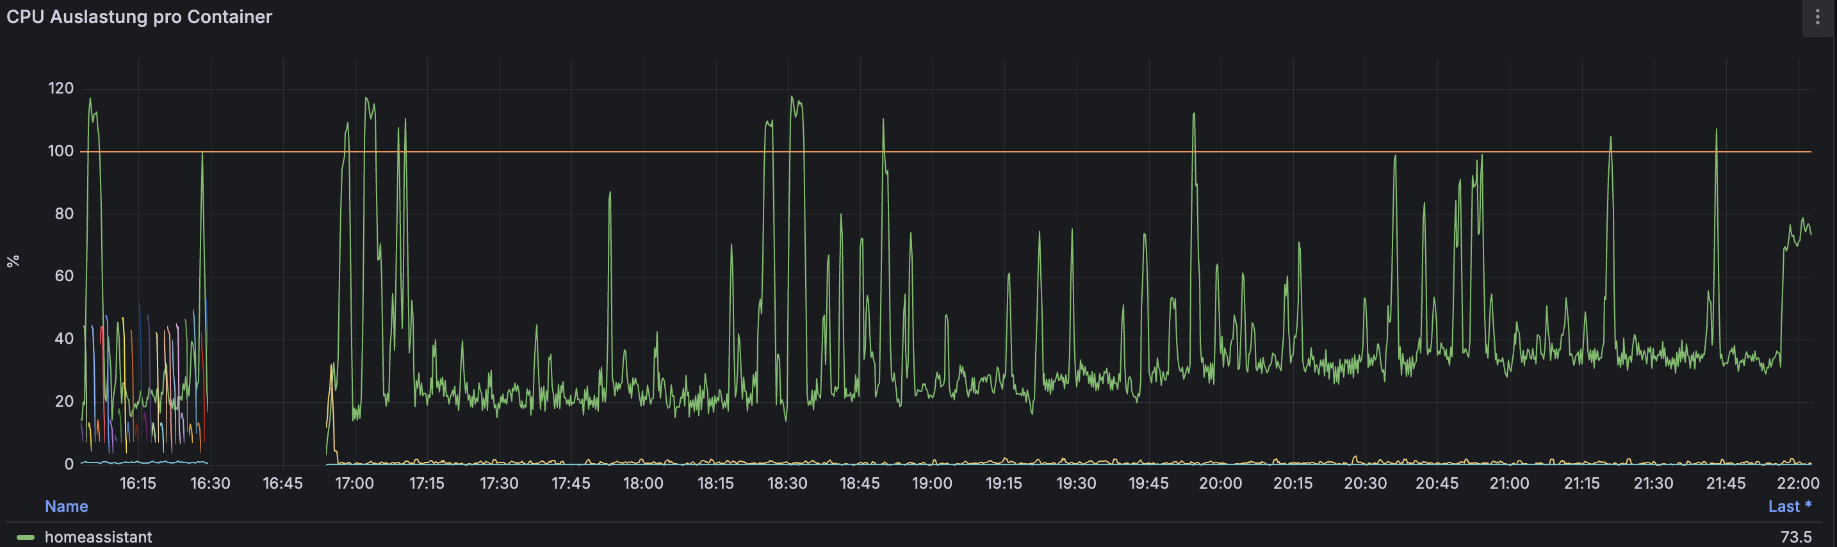Click the 120 y-axis label
This screenshot has width=1837, height=547.
[61, 88]
